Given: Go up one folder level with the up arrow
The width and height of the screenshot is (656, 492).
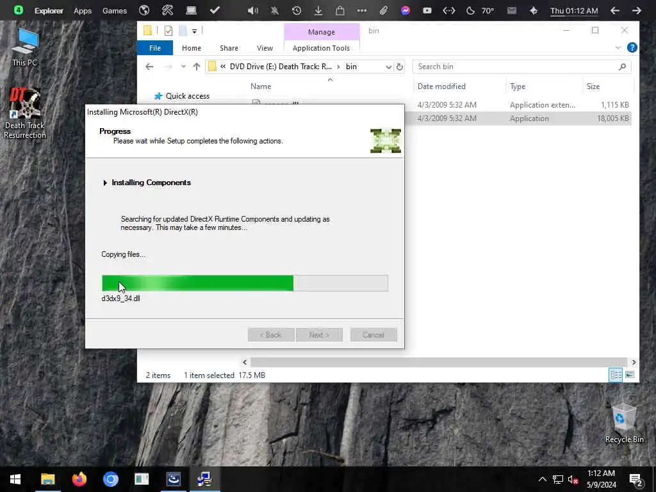Looking at the screenshot, I should (196, 67).
